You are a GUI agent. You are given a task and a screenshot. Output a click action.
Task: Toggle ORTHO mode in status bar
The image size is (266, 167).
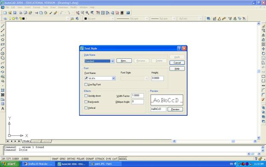click(71, 159)
